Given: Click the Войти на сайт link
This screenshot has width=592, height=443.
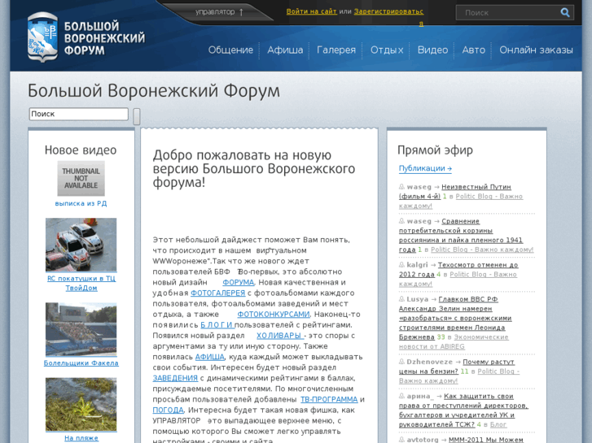Looking at the screenshot, I should click(312, 11).
